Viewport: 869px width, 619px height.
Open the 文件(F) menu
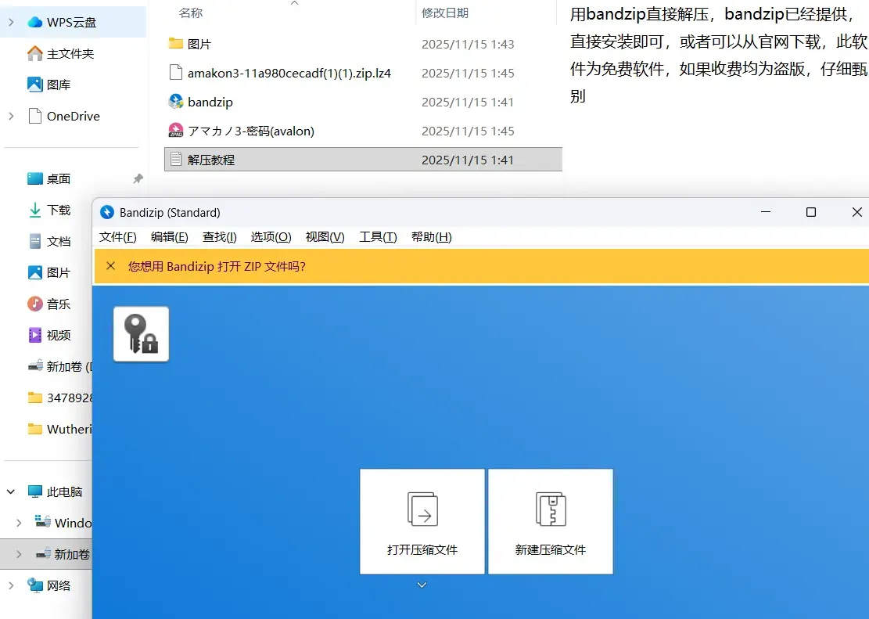[x=117, y=237]
